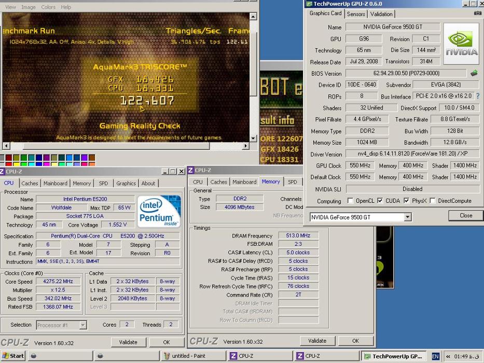484x363 pixels.
Task: Pick the dark red swatch in Paint's palette
Action: 9,158
